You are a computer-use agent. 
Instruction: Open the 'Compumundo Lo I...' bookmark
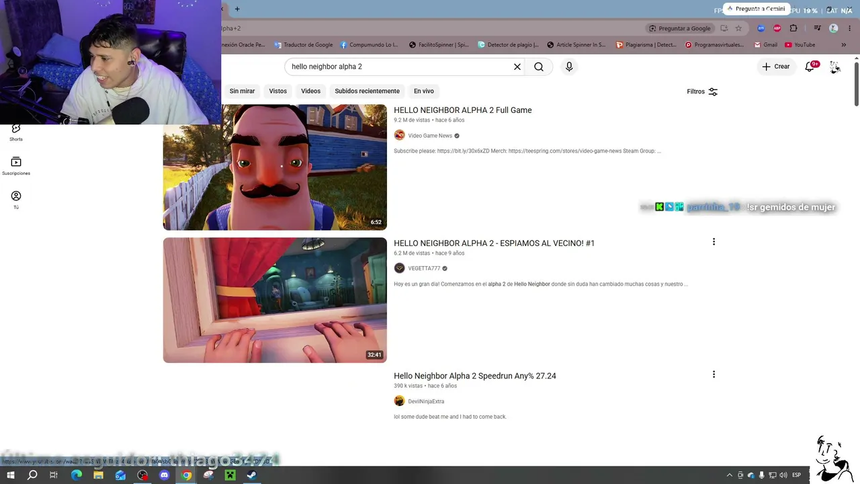(369, 45)
